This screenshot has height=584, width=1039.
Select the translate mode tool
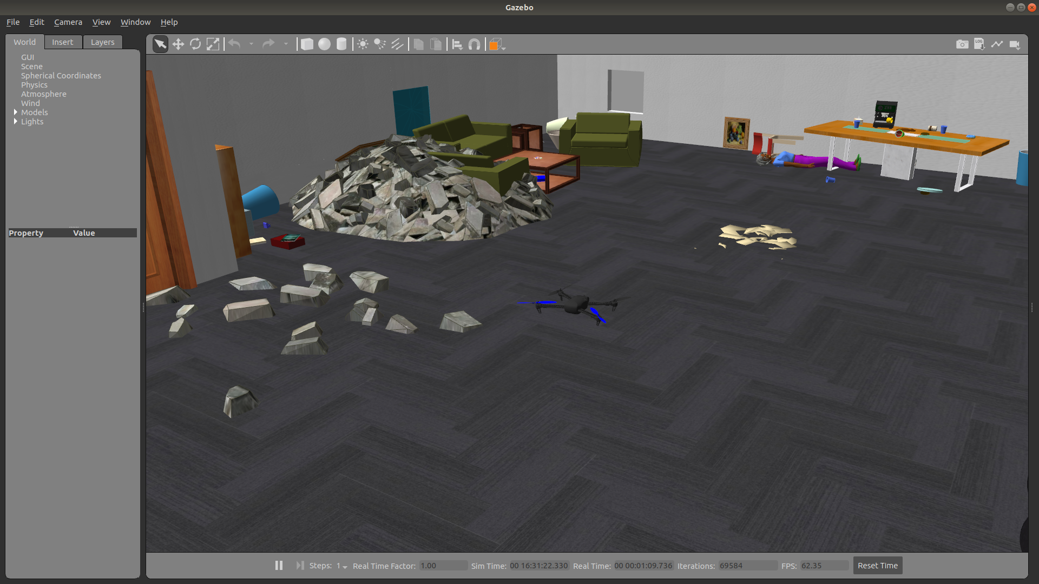pos(178,44)
